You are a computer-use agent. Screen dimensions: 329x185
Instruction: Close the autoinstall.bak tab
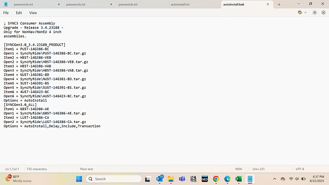(x=268, y=4)
